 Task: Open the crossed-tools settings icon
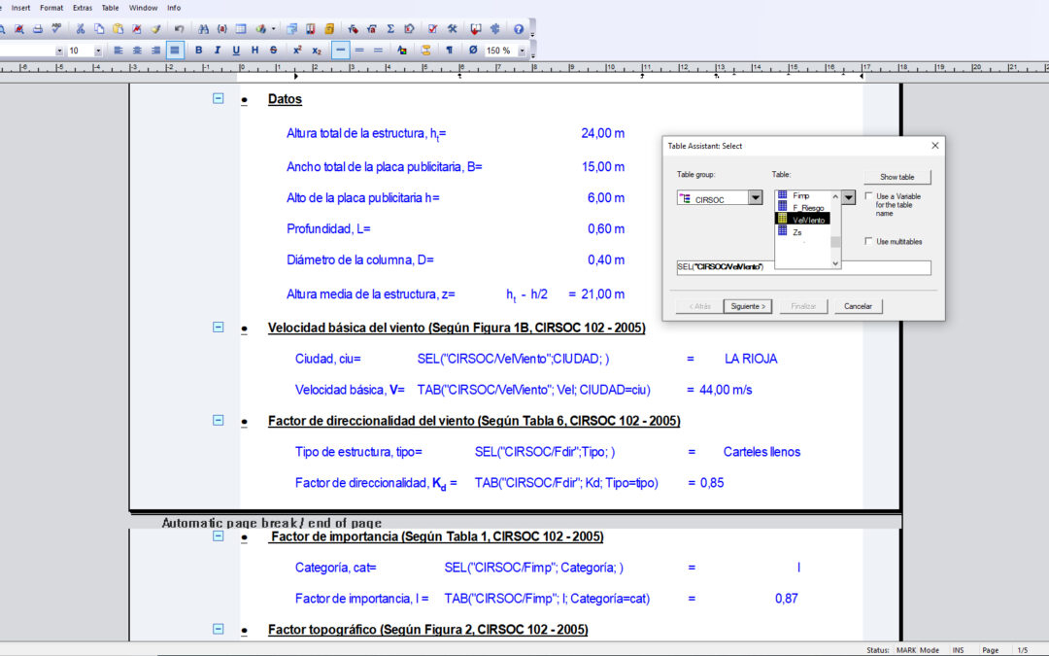coord(453,29)
